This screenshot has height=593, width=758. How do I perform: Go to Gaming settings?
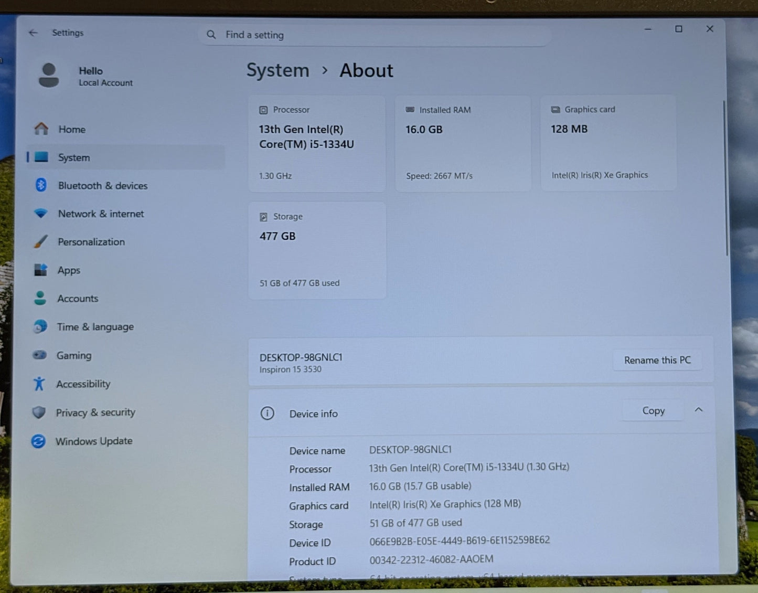pos(126,355)
